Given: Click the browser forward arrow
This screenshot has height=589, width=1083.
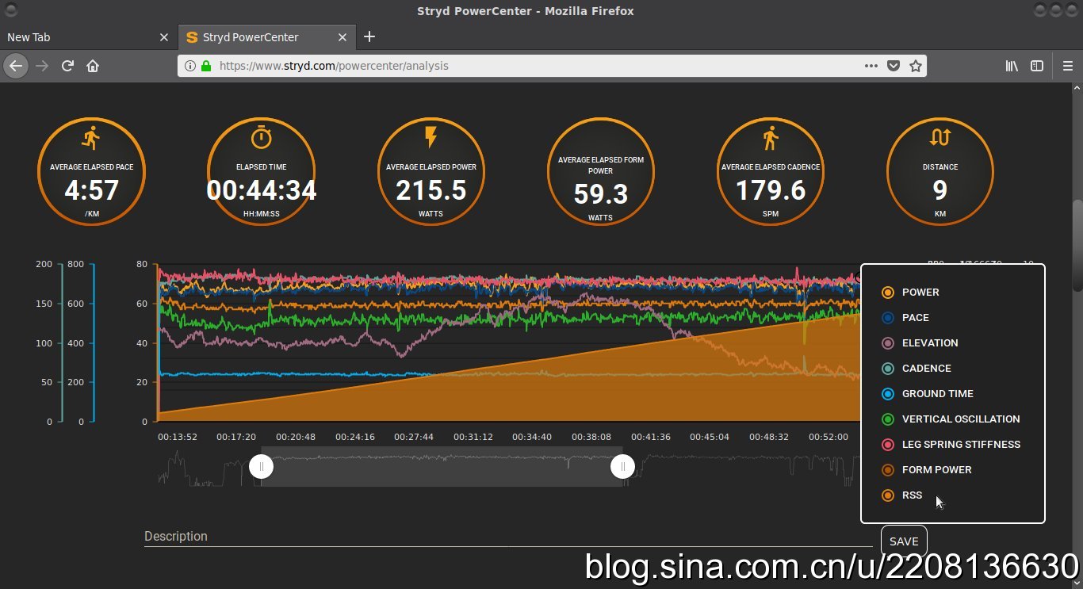Looking at the screenshot, I should (x=43, y=66).
